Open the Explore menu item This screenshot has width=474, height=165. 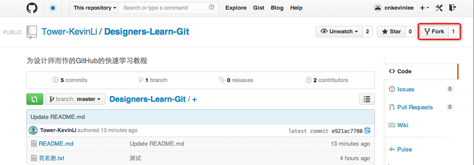click(236, 8)
